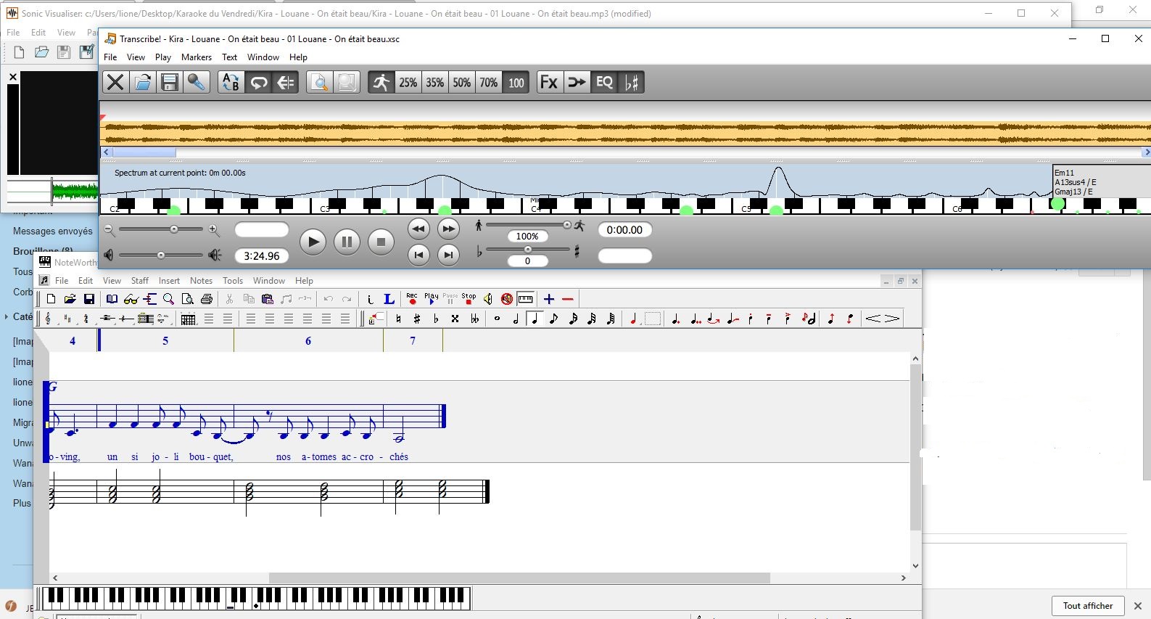Screen dimensions: 1151x619
Task: Select the flat accidental in NoteWorthy
Action: (x=436, y=319)
